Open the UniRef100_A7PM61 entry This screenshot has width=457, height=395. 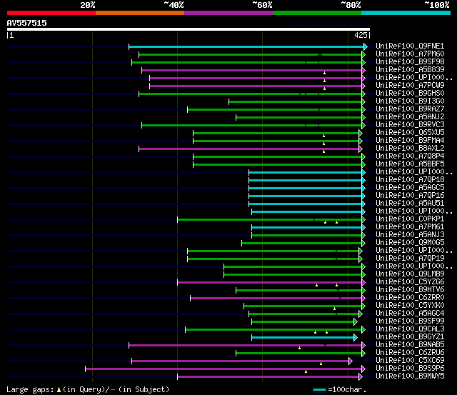[x=410, y=227]
